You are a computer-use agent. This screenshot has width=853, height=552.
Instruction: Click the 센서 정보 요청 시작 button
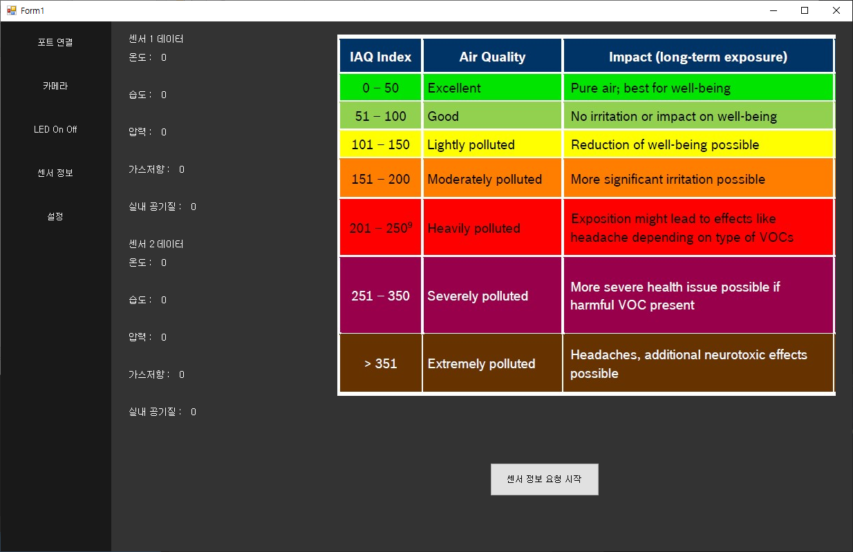[x=545, y=479]
